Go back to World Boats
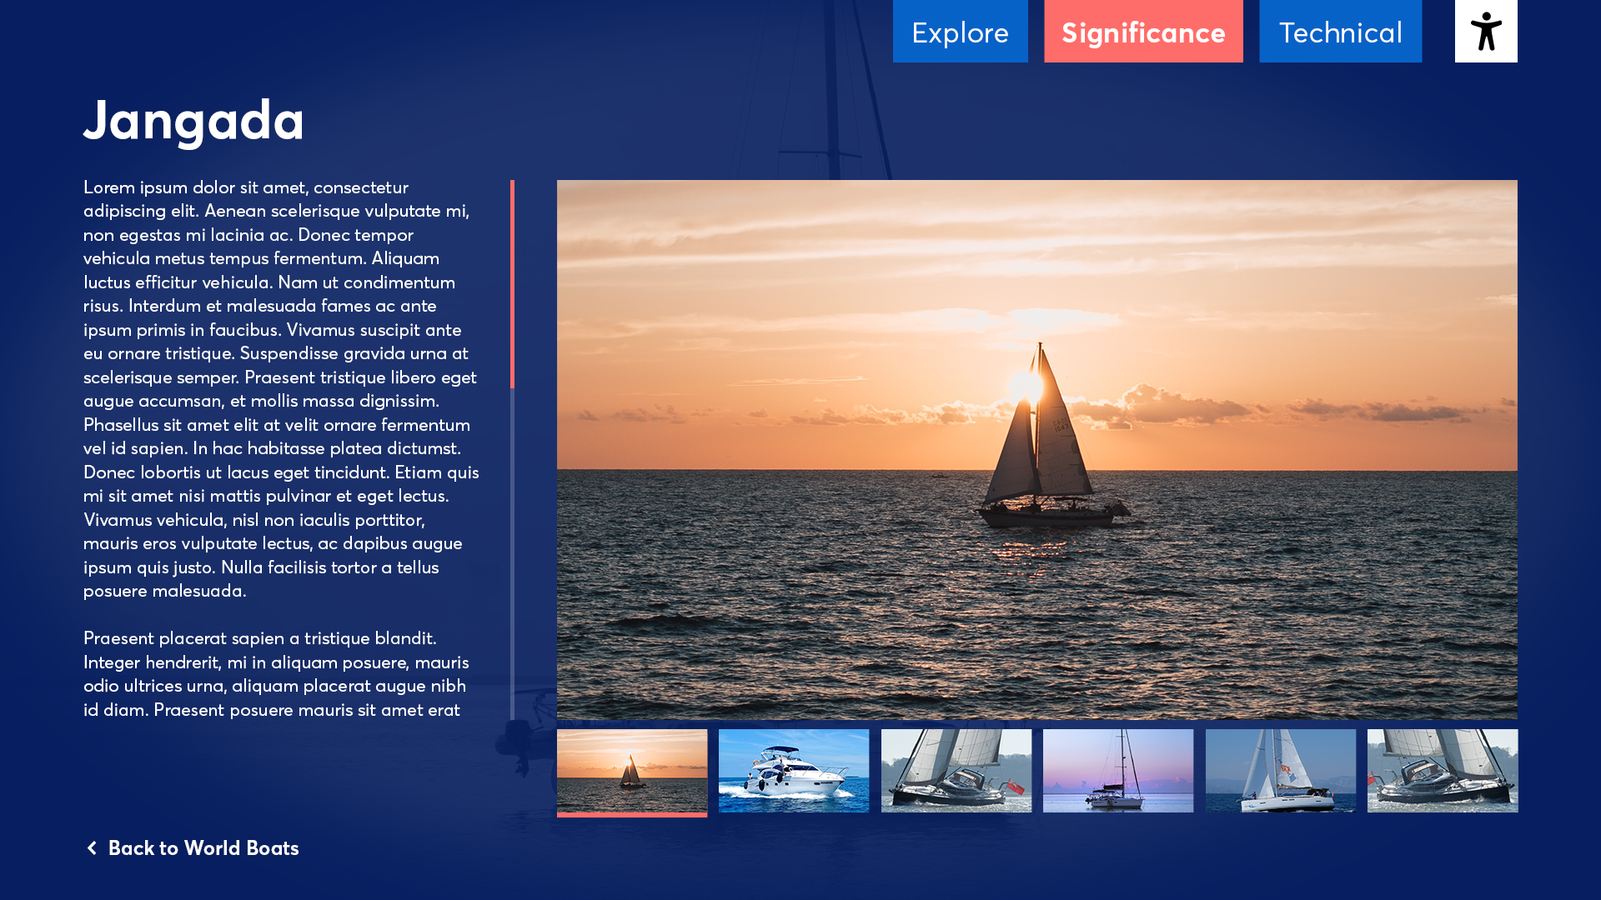Viewport: 1601px width, 900px height. (x=203, y=847)
